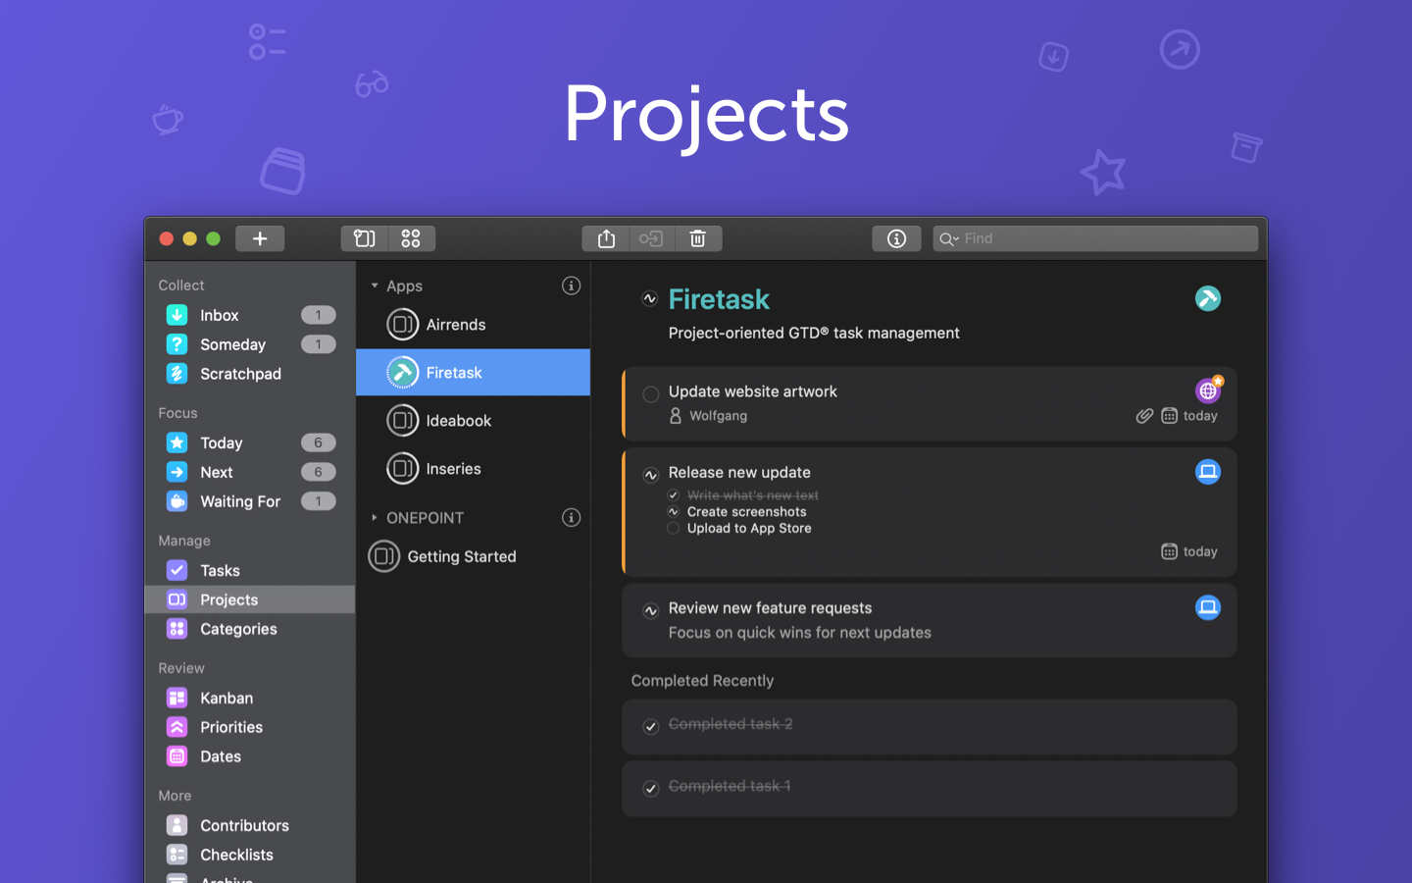Image resolution: width=1412 pixels, height=883 pixels.
Task: Mark Update website artwork as complete
Action: coord(650,394)
